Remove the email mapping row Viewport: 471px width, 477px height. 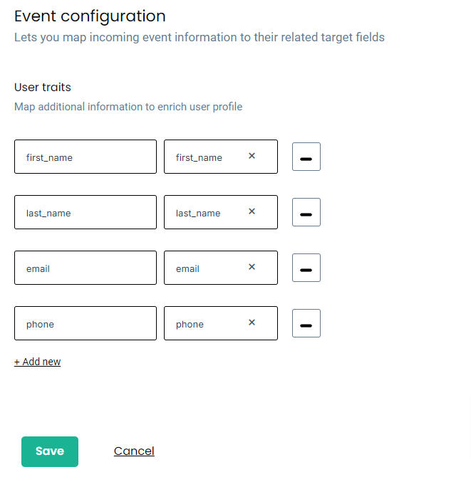[x=306, y=268]
